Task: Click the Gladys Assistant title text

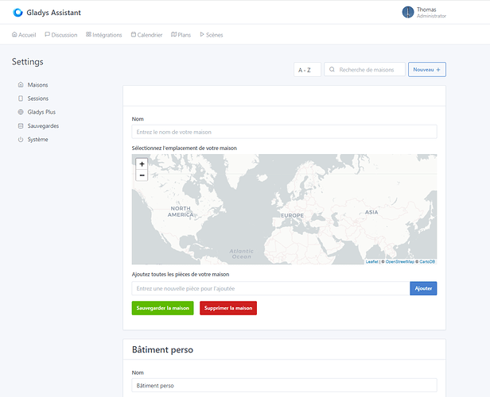Action: click(x=53, y=13)
